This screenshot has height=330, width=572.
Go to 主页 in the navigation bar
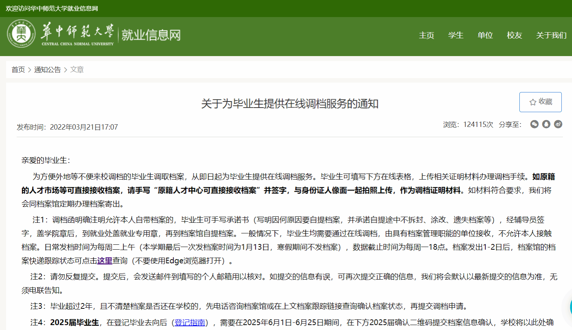click(x=426, y=35)
